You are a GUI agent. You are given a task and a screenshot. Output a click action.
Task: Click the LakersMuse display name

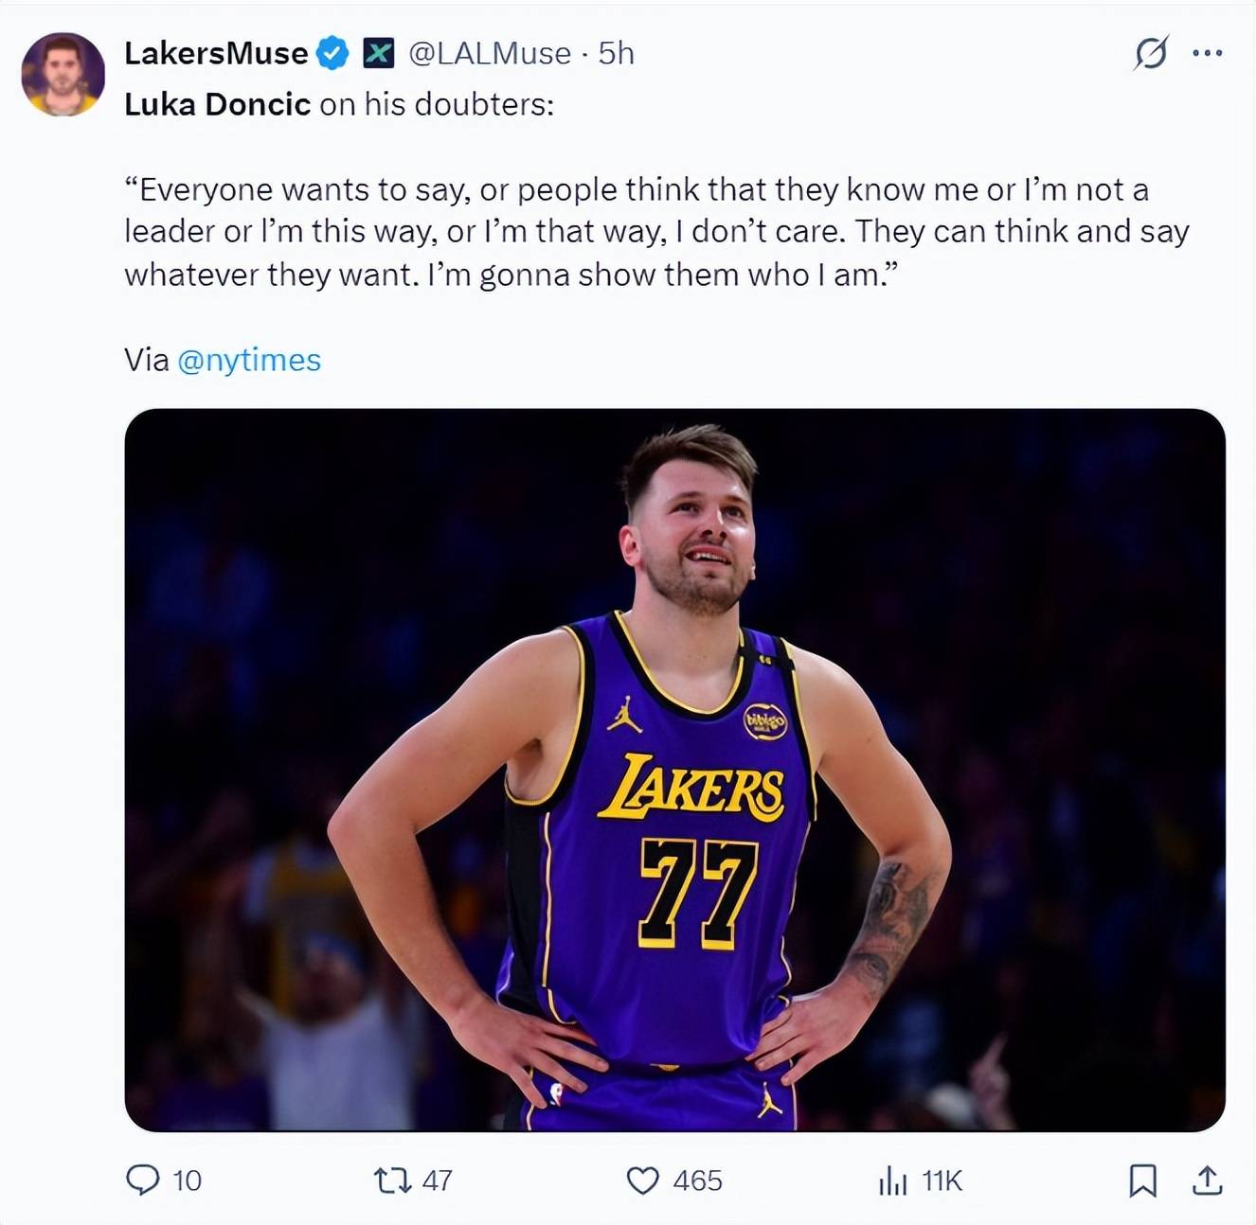pos(216,53)
